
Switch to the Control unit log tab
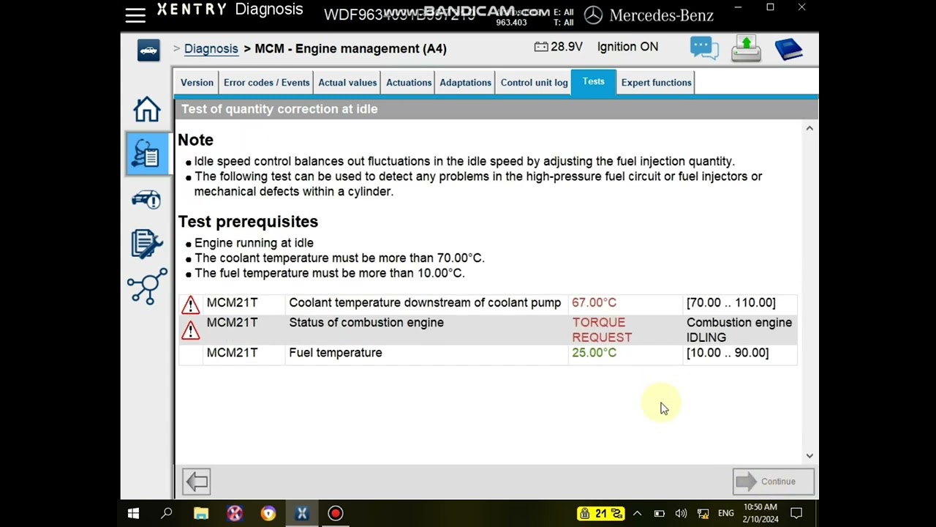(x=534, y=83)
